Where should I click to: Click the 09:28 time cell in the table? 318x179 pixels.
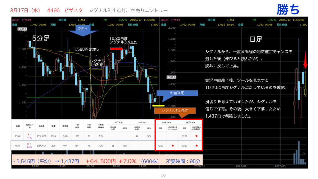click(18, 136)
